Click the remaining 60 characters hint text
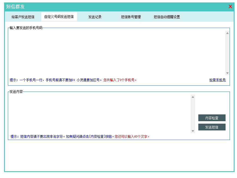 click(x=132, y=136)
